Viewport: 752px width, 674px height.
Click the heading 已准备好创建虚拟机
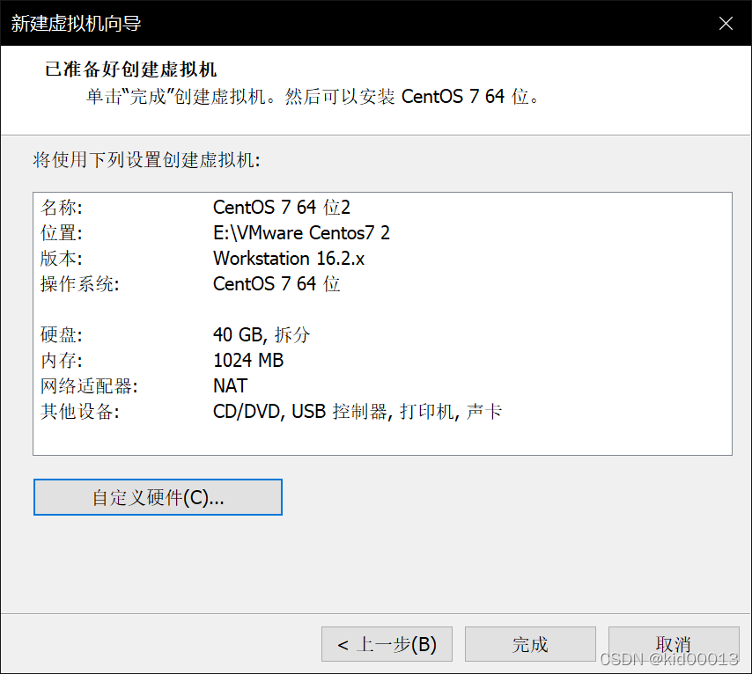click(130, 69)
